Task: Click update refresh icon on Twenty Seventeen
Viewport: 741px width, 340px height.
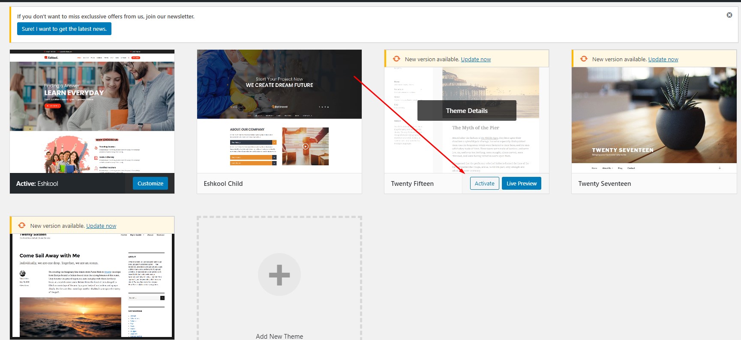Action: (584, 59)
